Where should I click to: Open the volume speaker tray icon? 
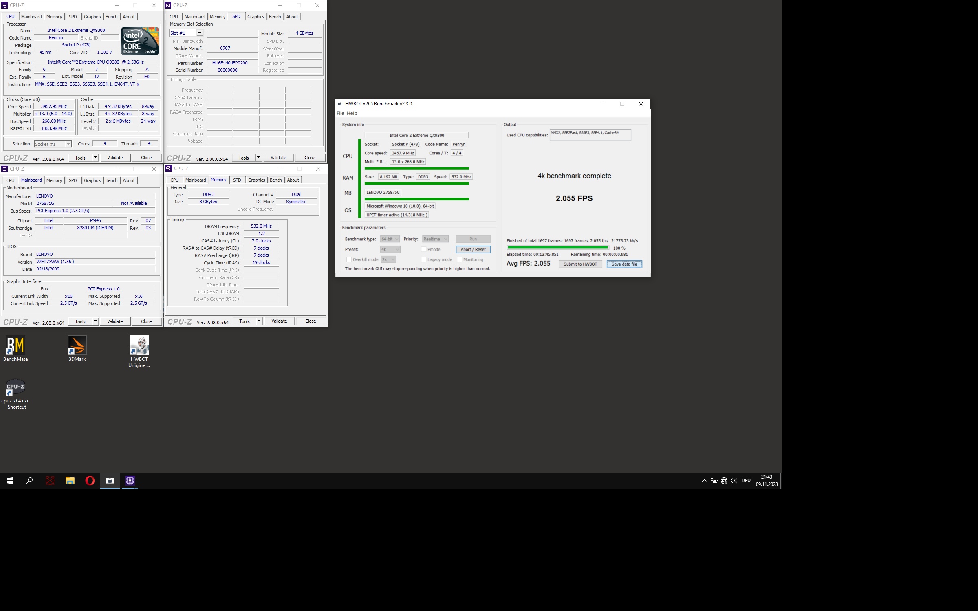[733, 481]
